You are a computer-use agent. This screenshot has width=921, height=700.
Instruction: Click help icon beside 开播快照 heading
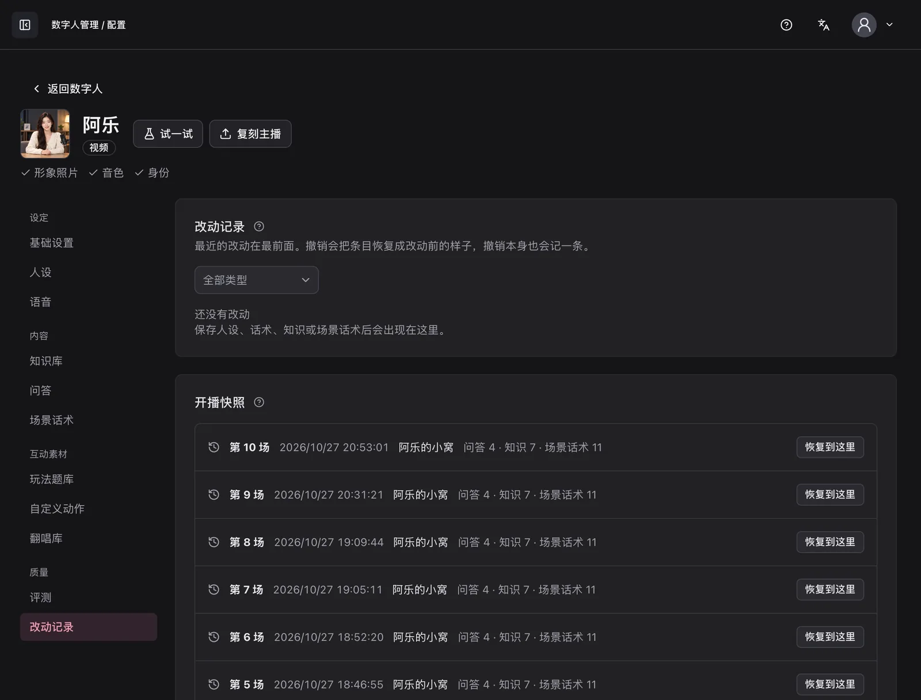tap(259, 402)
